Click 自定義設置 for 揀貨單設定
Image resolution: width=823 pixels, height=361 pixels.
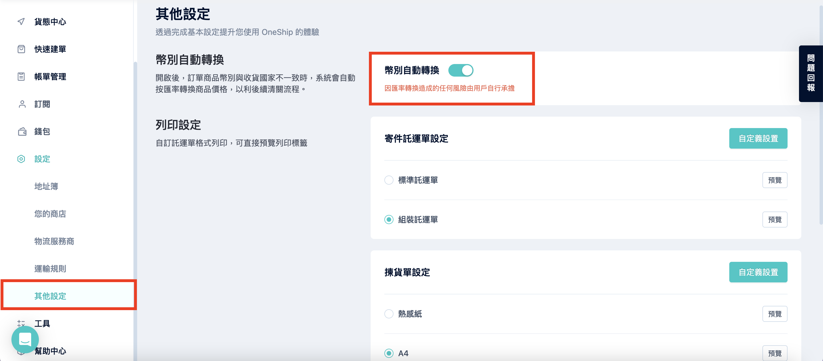tap(758, 272)
